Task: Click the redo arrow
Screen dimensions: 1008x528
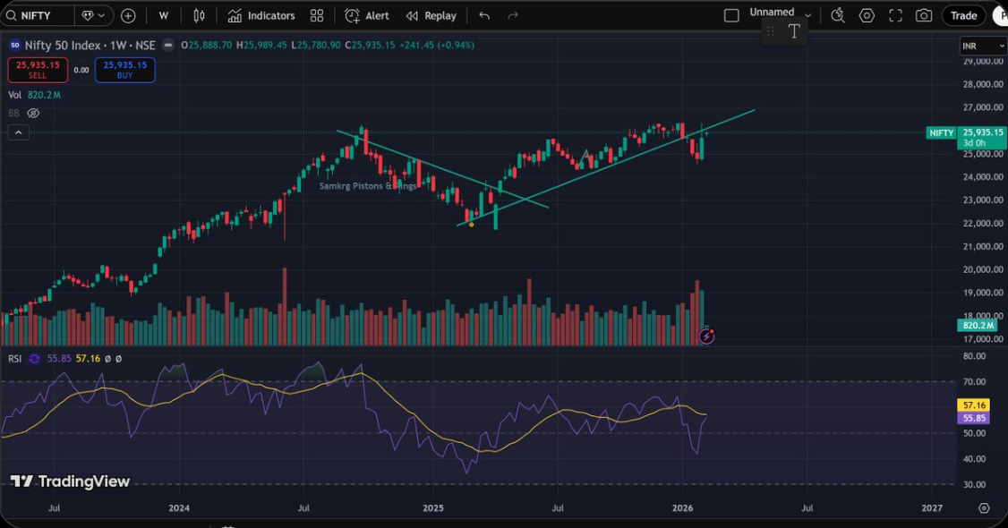Action: pos(512,15)
